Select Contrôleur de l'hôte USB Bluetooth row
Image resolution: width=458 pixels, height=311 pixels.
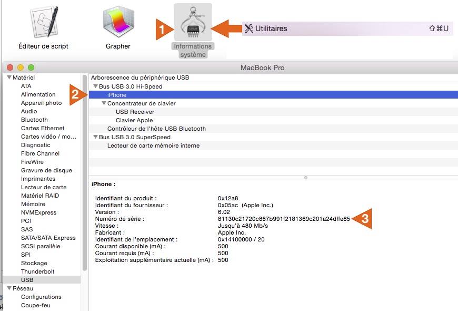coord(273,129)
